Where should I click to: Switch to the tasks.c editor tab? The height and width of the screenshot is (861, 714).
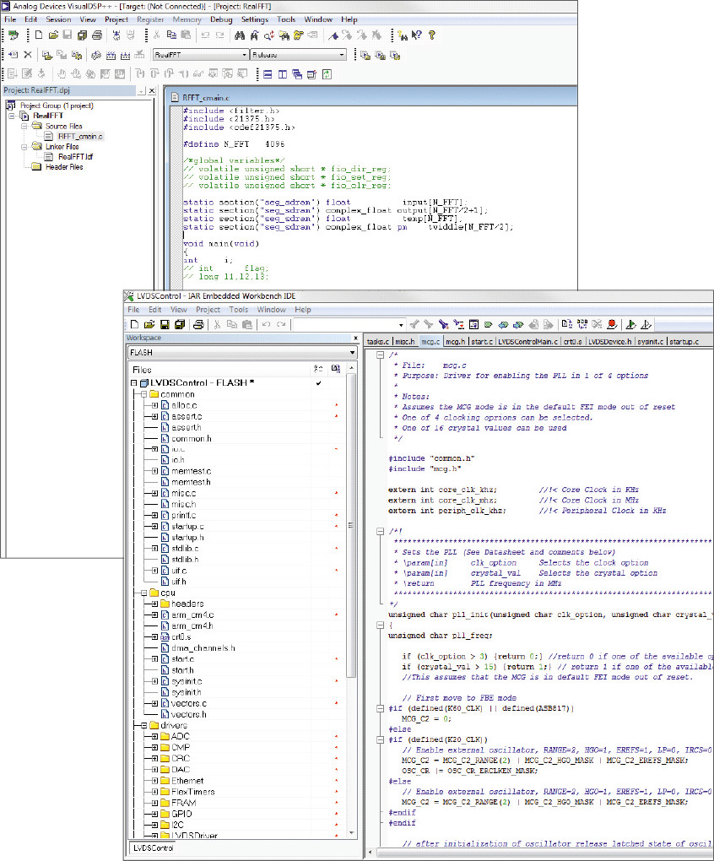coord(378,342)
